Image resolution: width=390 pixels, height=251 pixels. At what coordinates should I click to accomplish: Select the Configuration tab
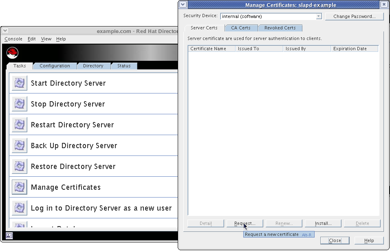(55, 66)
